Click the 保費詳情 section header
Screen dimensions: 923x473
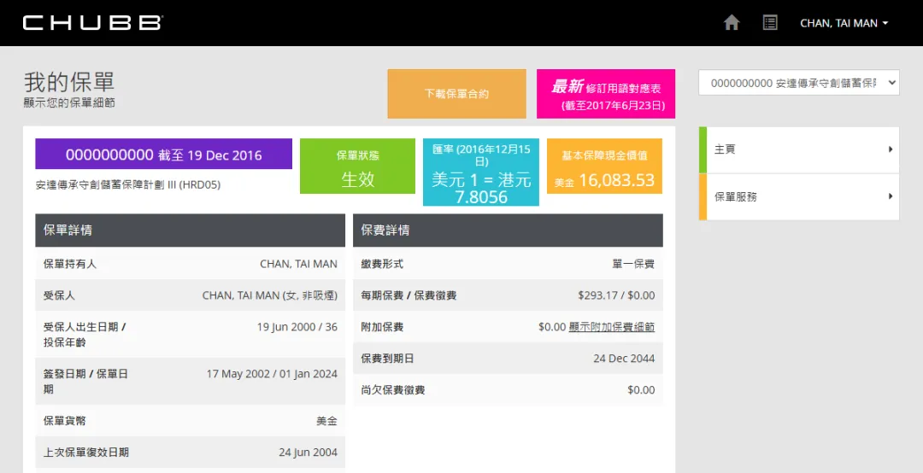pyautogui.click(x=508, y=230)
